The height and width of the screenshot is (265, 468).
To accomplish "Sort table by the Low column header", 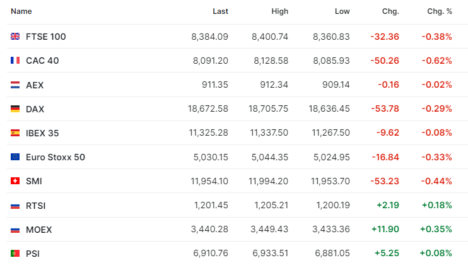I will [342, 11].
